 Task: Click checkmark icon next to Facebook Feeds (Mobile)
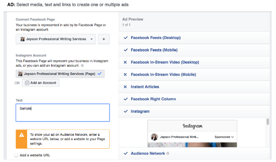tap(126, 50)
